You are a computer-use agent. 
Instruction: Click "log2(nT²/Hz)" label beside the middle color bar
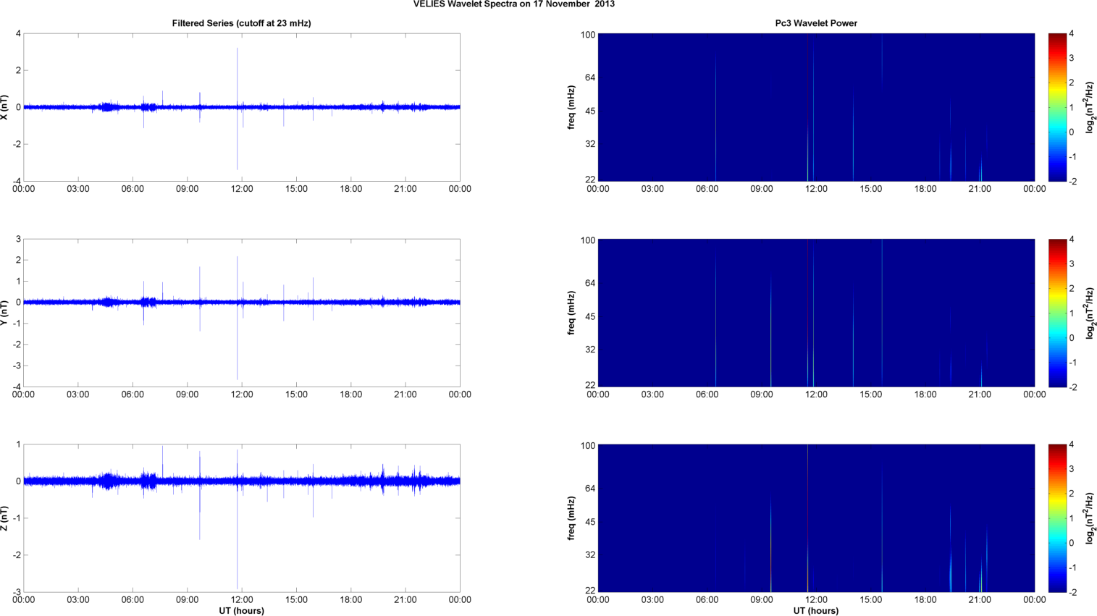1089,313
